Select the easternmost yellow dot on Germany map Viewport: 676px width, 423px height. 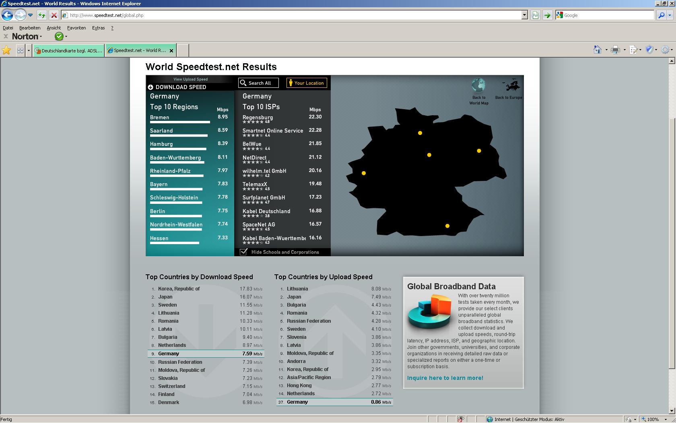coord(479,151)
